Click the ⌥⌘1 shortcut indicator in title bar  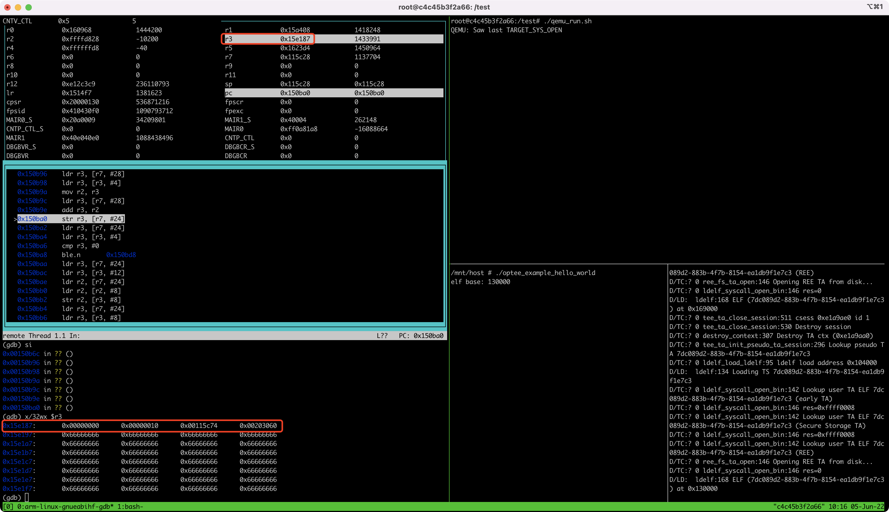[874, 7]
